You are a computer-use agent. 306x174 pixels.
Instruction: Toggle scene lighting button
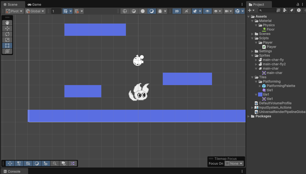(186, 11)
